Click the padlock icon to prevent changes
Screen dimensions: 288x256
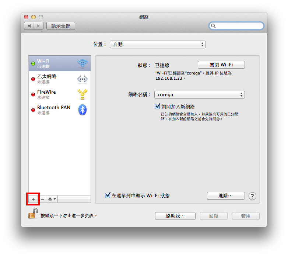point(33,214)
